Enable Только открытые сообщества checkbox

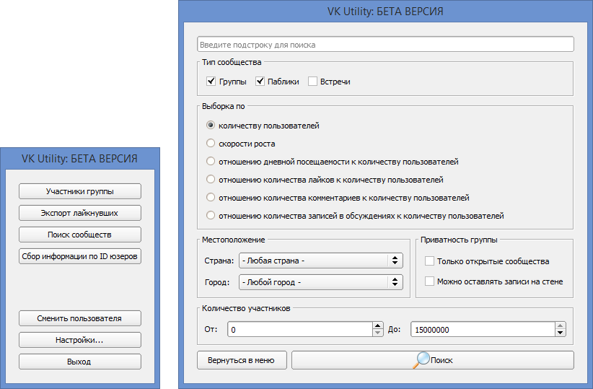coord(429,261)
